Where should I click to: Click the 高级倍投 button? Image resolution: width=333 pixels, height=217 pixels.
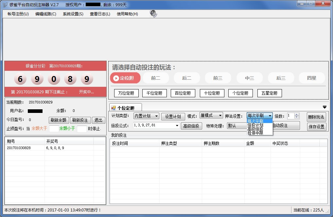pos(191,126)
